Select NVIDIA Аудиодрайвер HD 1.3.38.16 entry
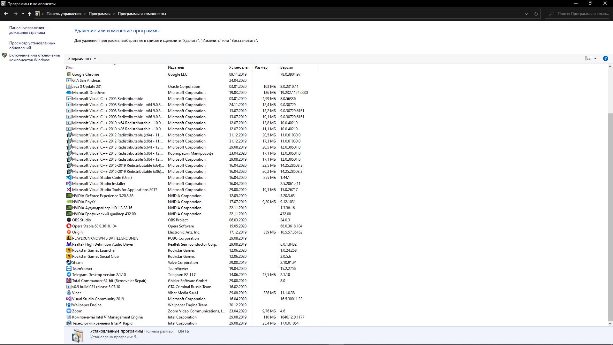The image size is (613, 345). 192,208
